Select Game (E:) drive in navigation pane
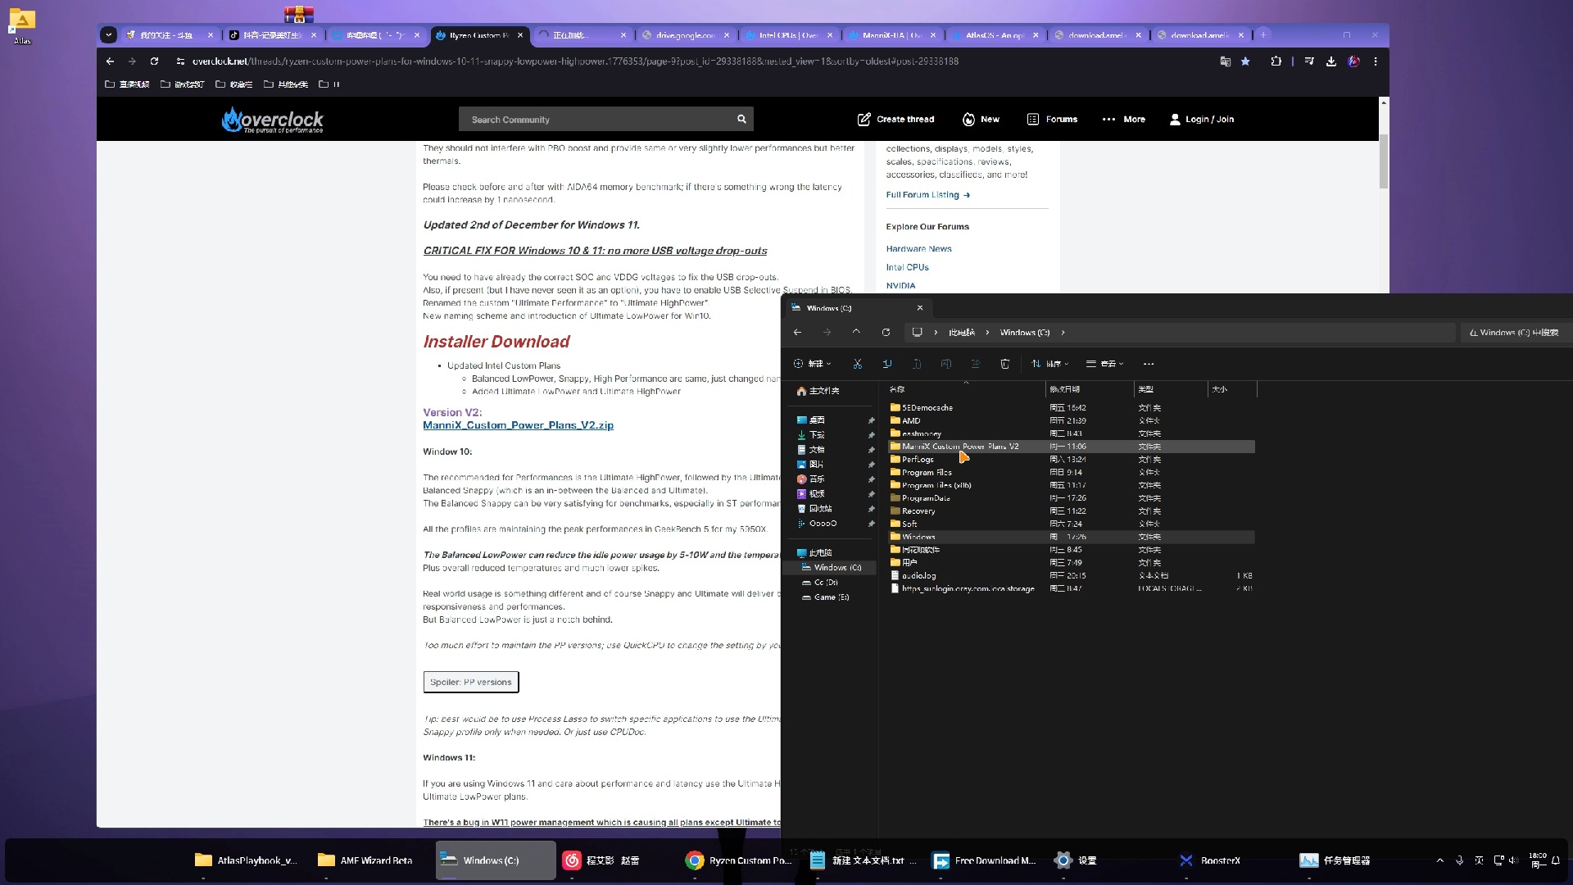 pyautogui.click(x=830, y=597)
